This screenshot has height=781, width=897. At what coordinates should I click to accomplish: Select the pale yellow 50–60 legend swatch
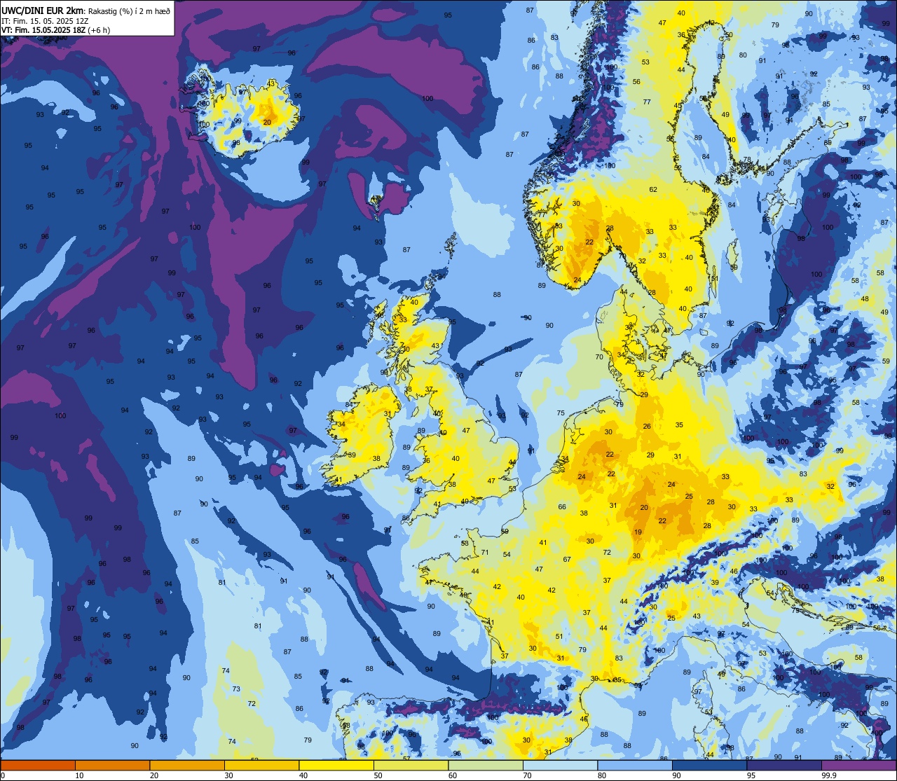pyautogui.click(x=411, y=765)
